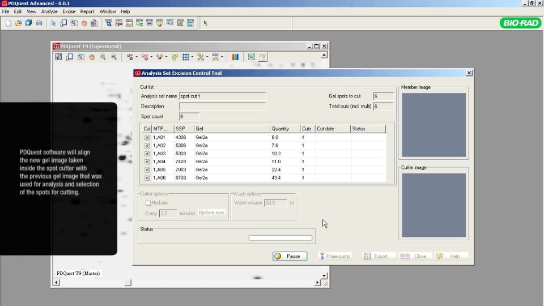Uncheck the Cut checkbox for row 1,A01

[x=147, y=137]
